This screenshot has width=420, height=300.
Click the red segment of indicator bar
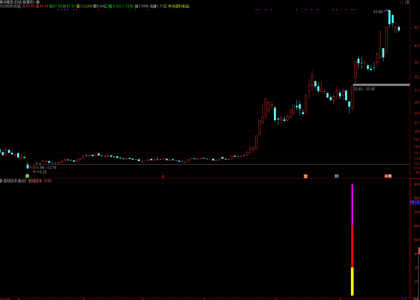(x=352, y=247)
